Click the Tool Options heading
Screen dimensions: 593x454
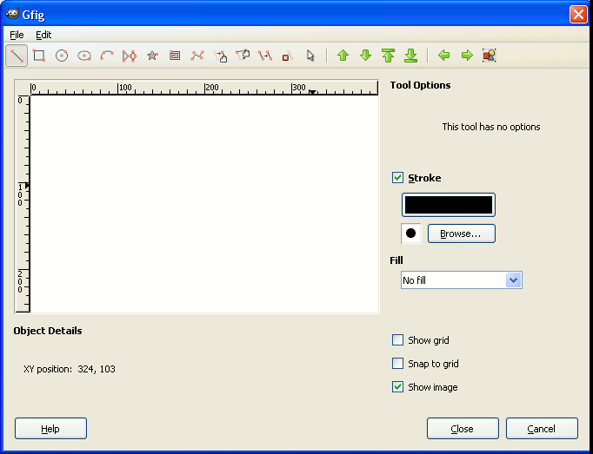coord(420,85)
